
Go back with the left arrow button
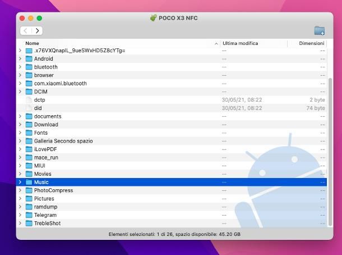(x=26, y=30)
